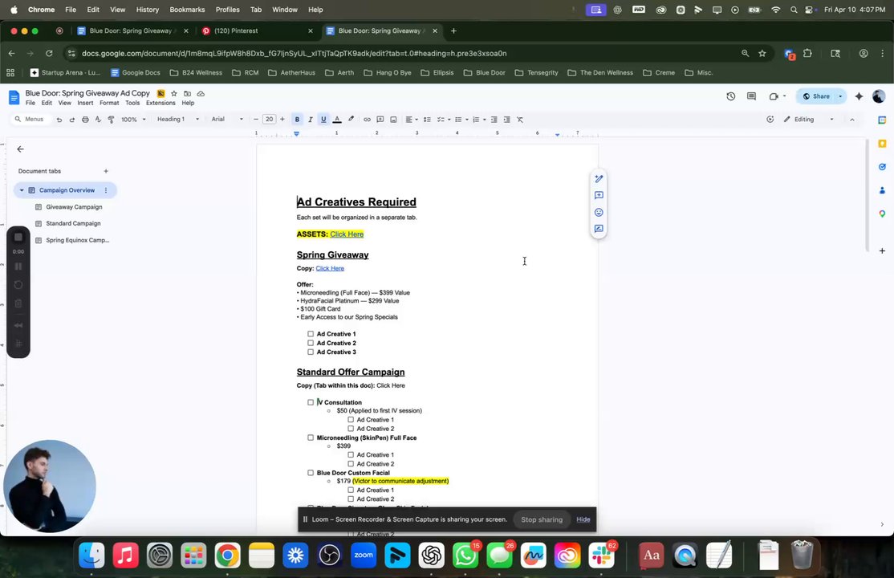Switch to the Giveaway Campaign document tab
This screenshot has height=578, width=894.
[x=74, y=207]
